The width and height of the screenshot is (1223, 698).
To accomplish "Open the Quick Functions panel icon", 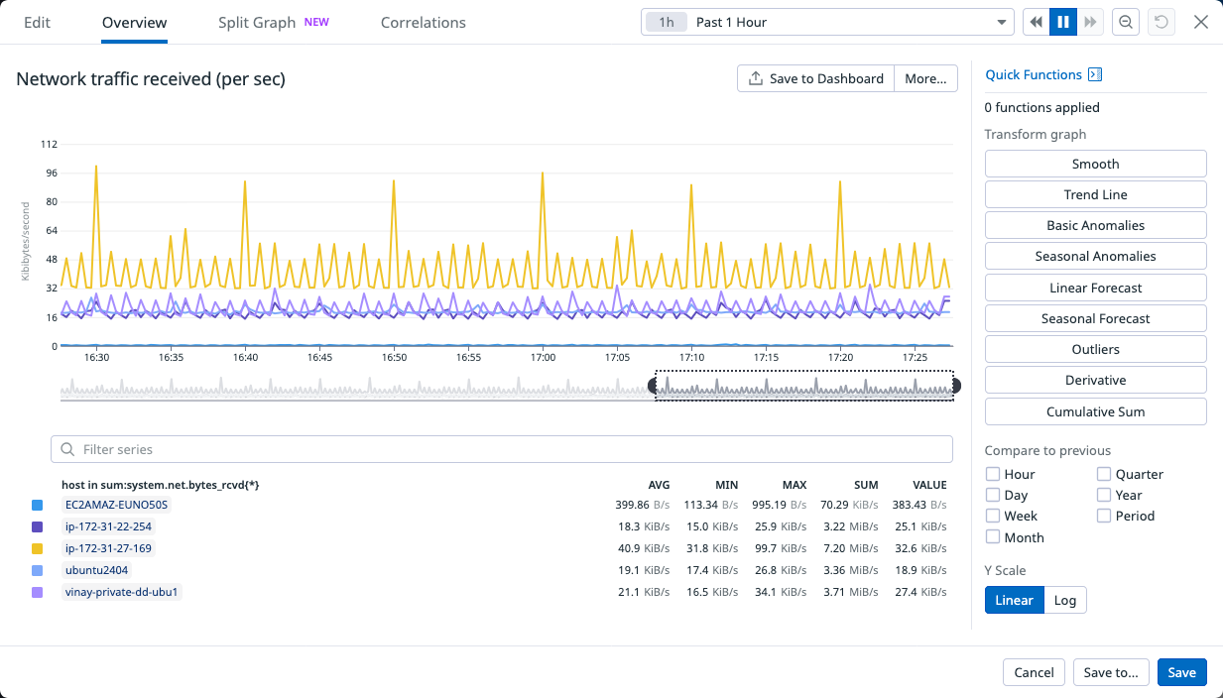I will [x=1097, y=74].
